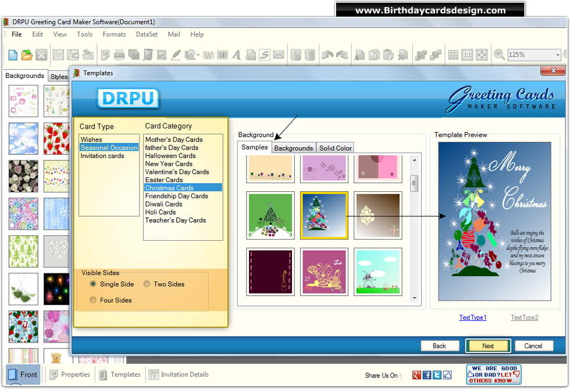Toggle the grid view icon
Viewport: 570px width, 389px height.
tap(453, 55)
